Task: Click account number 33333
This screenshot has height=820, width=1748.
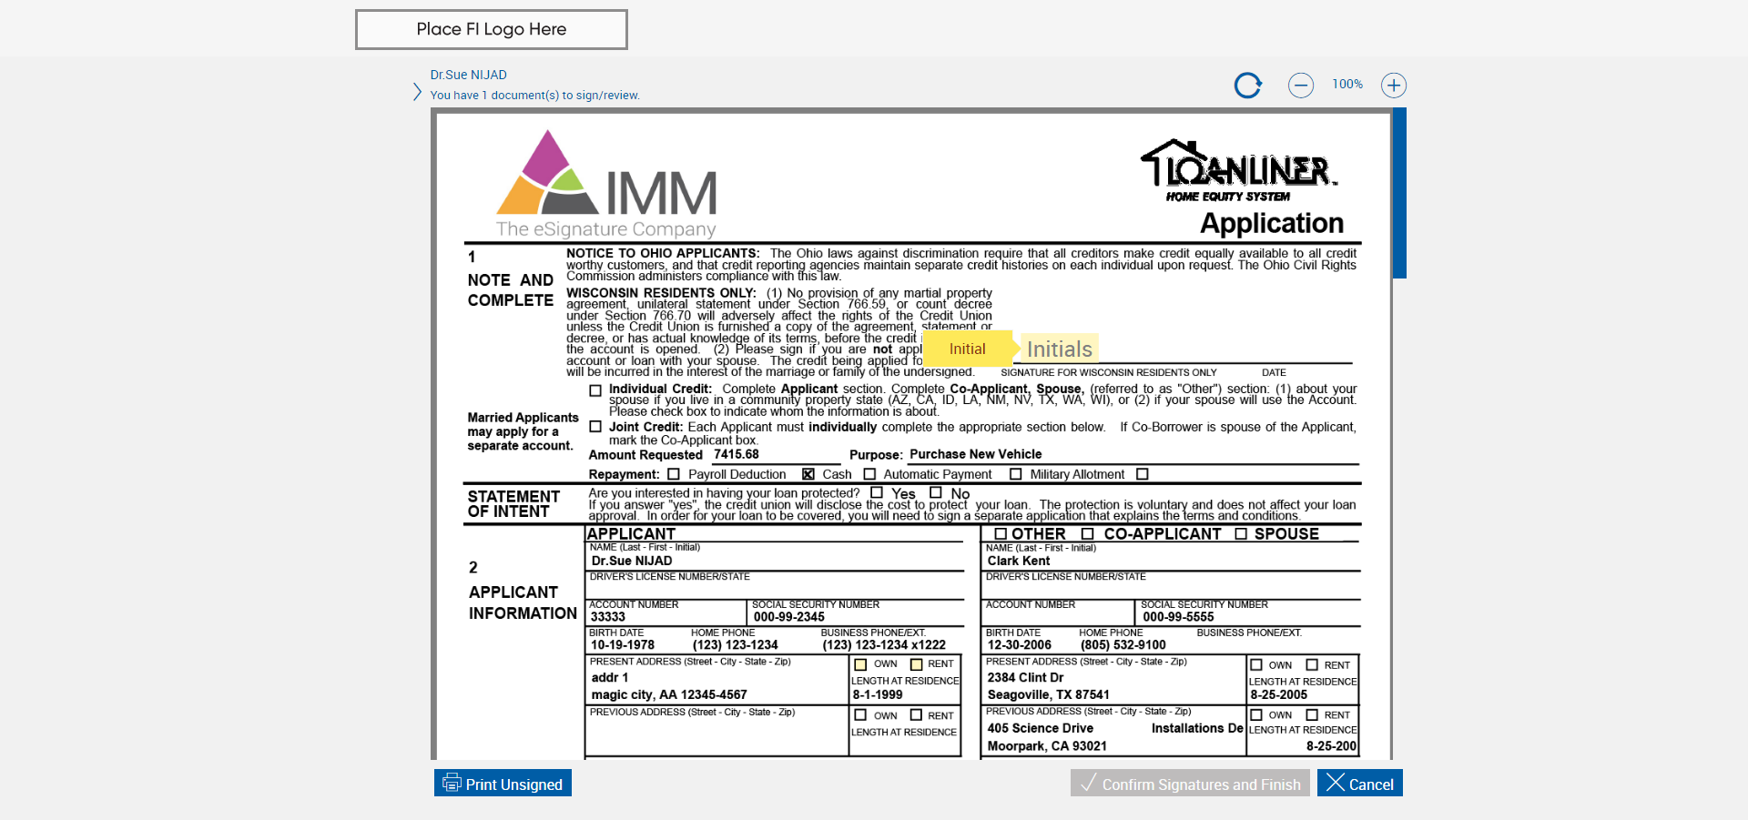Action: click(608, 617)
